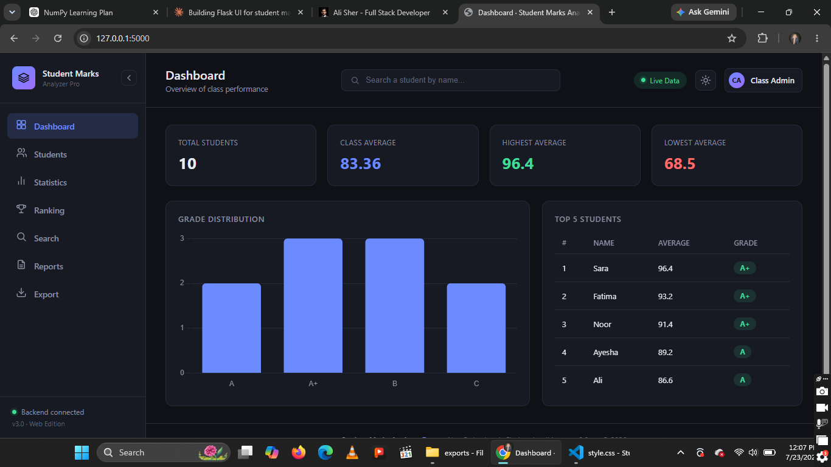The width and height of the screenshot is (831, 467).
Task: Open the Dashboard section in the sidebar
Action: [72, 126]
